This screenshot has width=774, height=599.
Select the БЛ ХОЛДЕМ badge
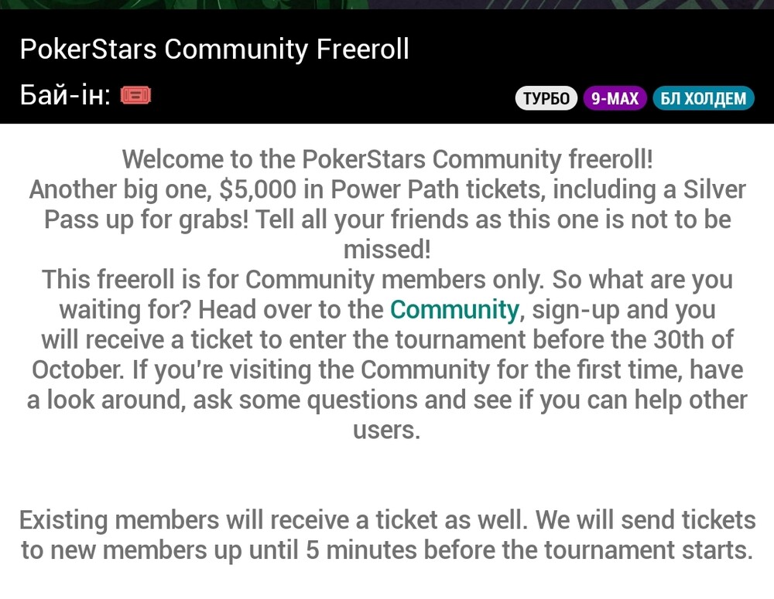click(704, 98)
